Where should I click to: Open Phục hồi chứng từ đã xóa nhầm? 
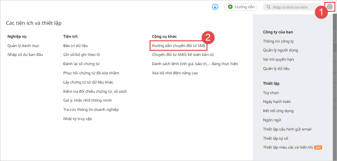tap(91, 73)
